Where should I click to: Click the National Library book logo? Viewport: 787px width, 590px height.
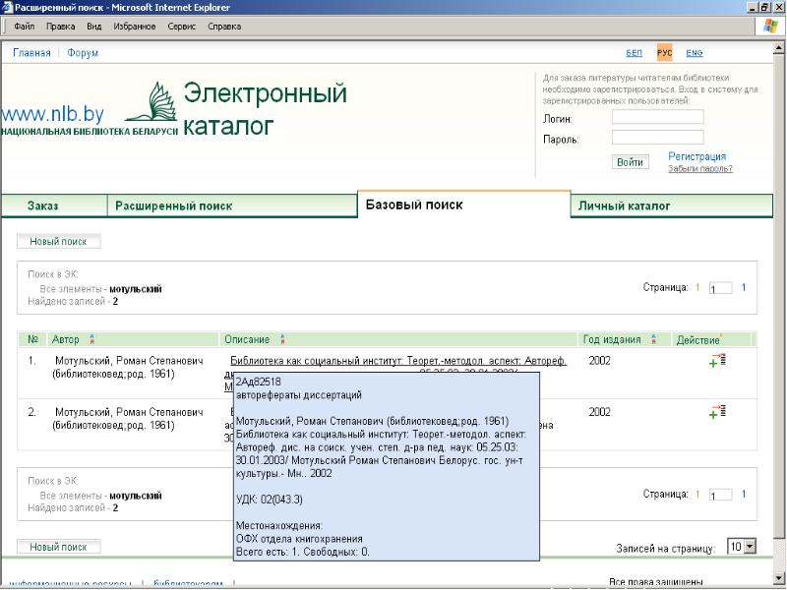click(151, 103)
